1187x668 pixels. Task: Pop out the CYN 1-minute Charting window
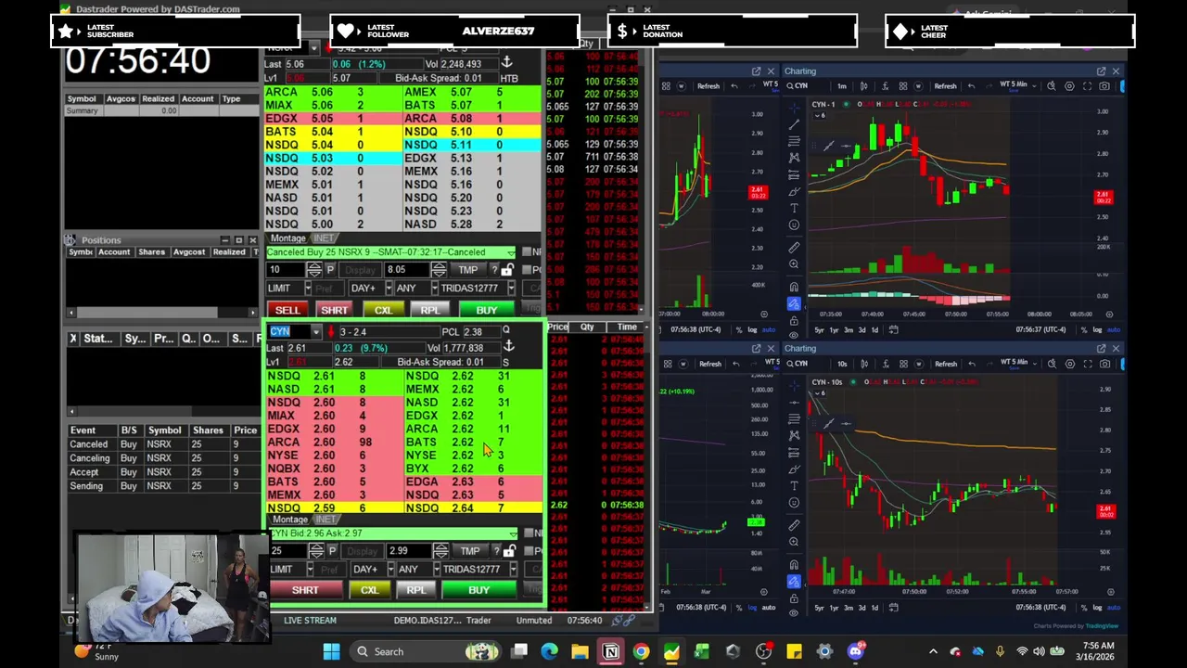[1101, 71]
